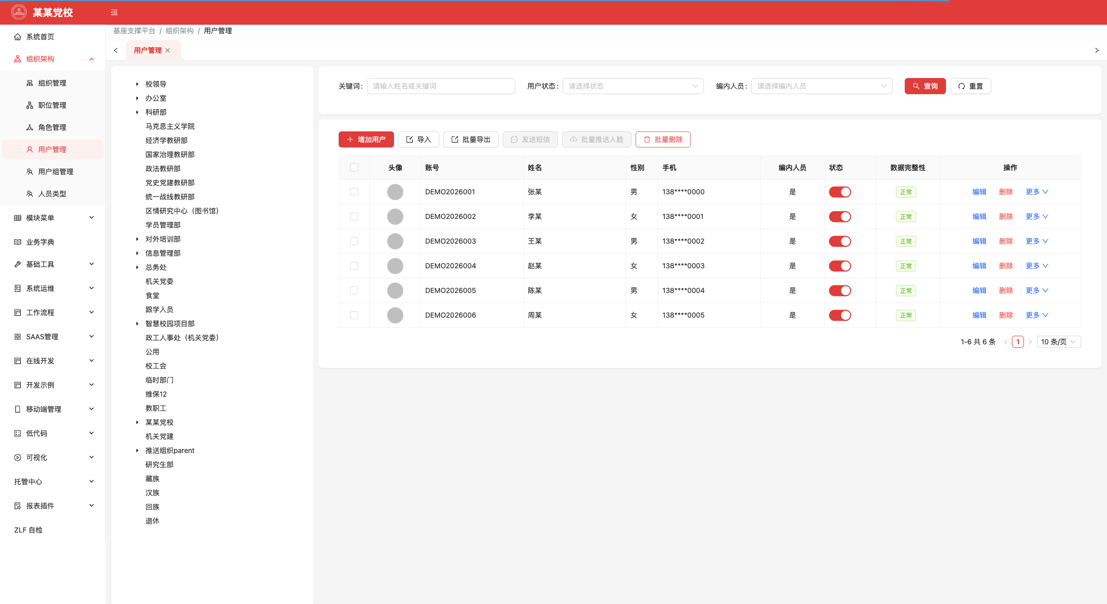Screen dimensions: 1107x604
Task: Click the role management icon
Action: tap(30, 127)
